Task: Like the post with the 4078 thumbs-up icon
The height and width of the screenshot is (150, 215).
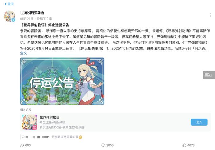Action: (184, 145)
